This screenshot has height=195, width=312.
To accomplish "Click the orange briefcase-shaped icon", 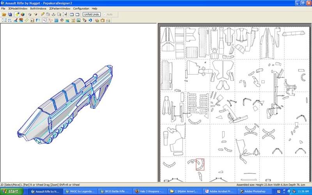I will coord(103,20).
